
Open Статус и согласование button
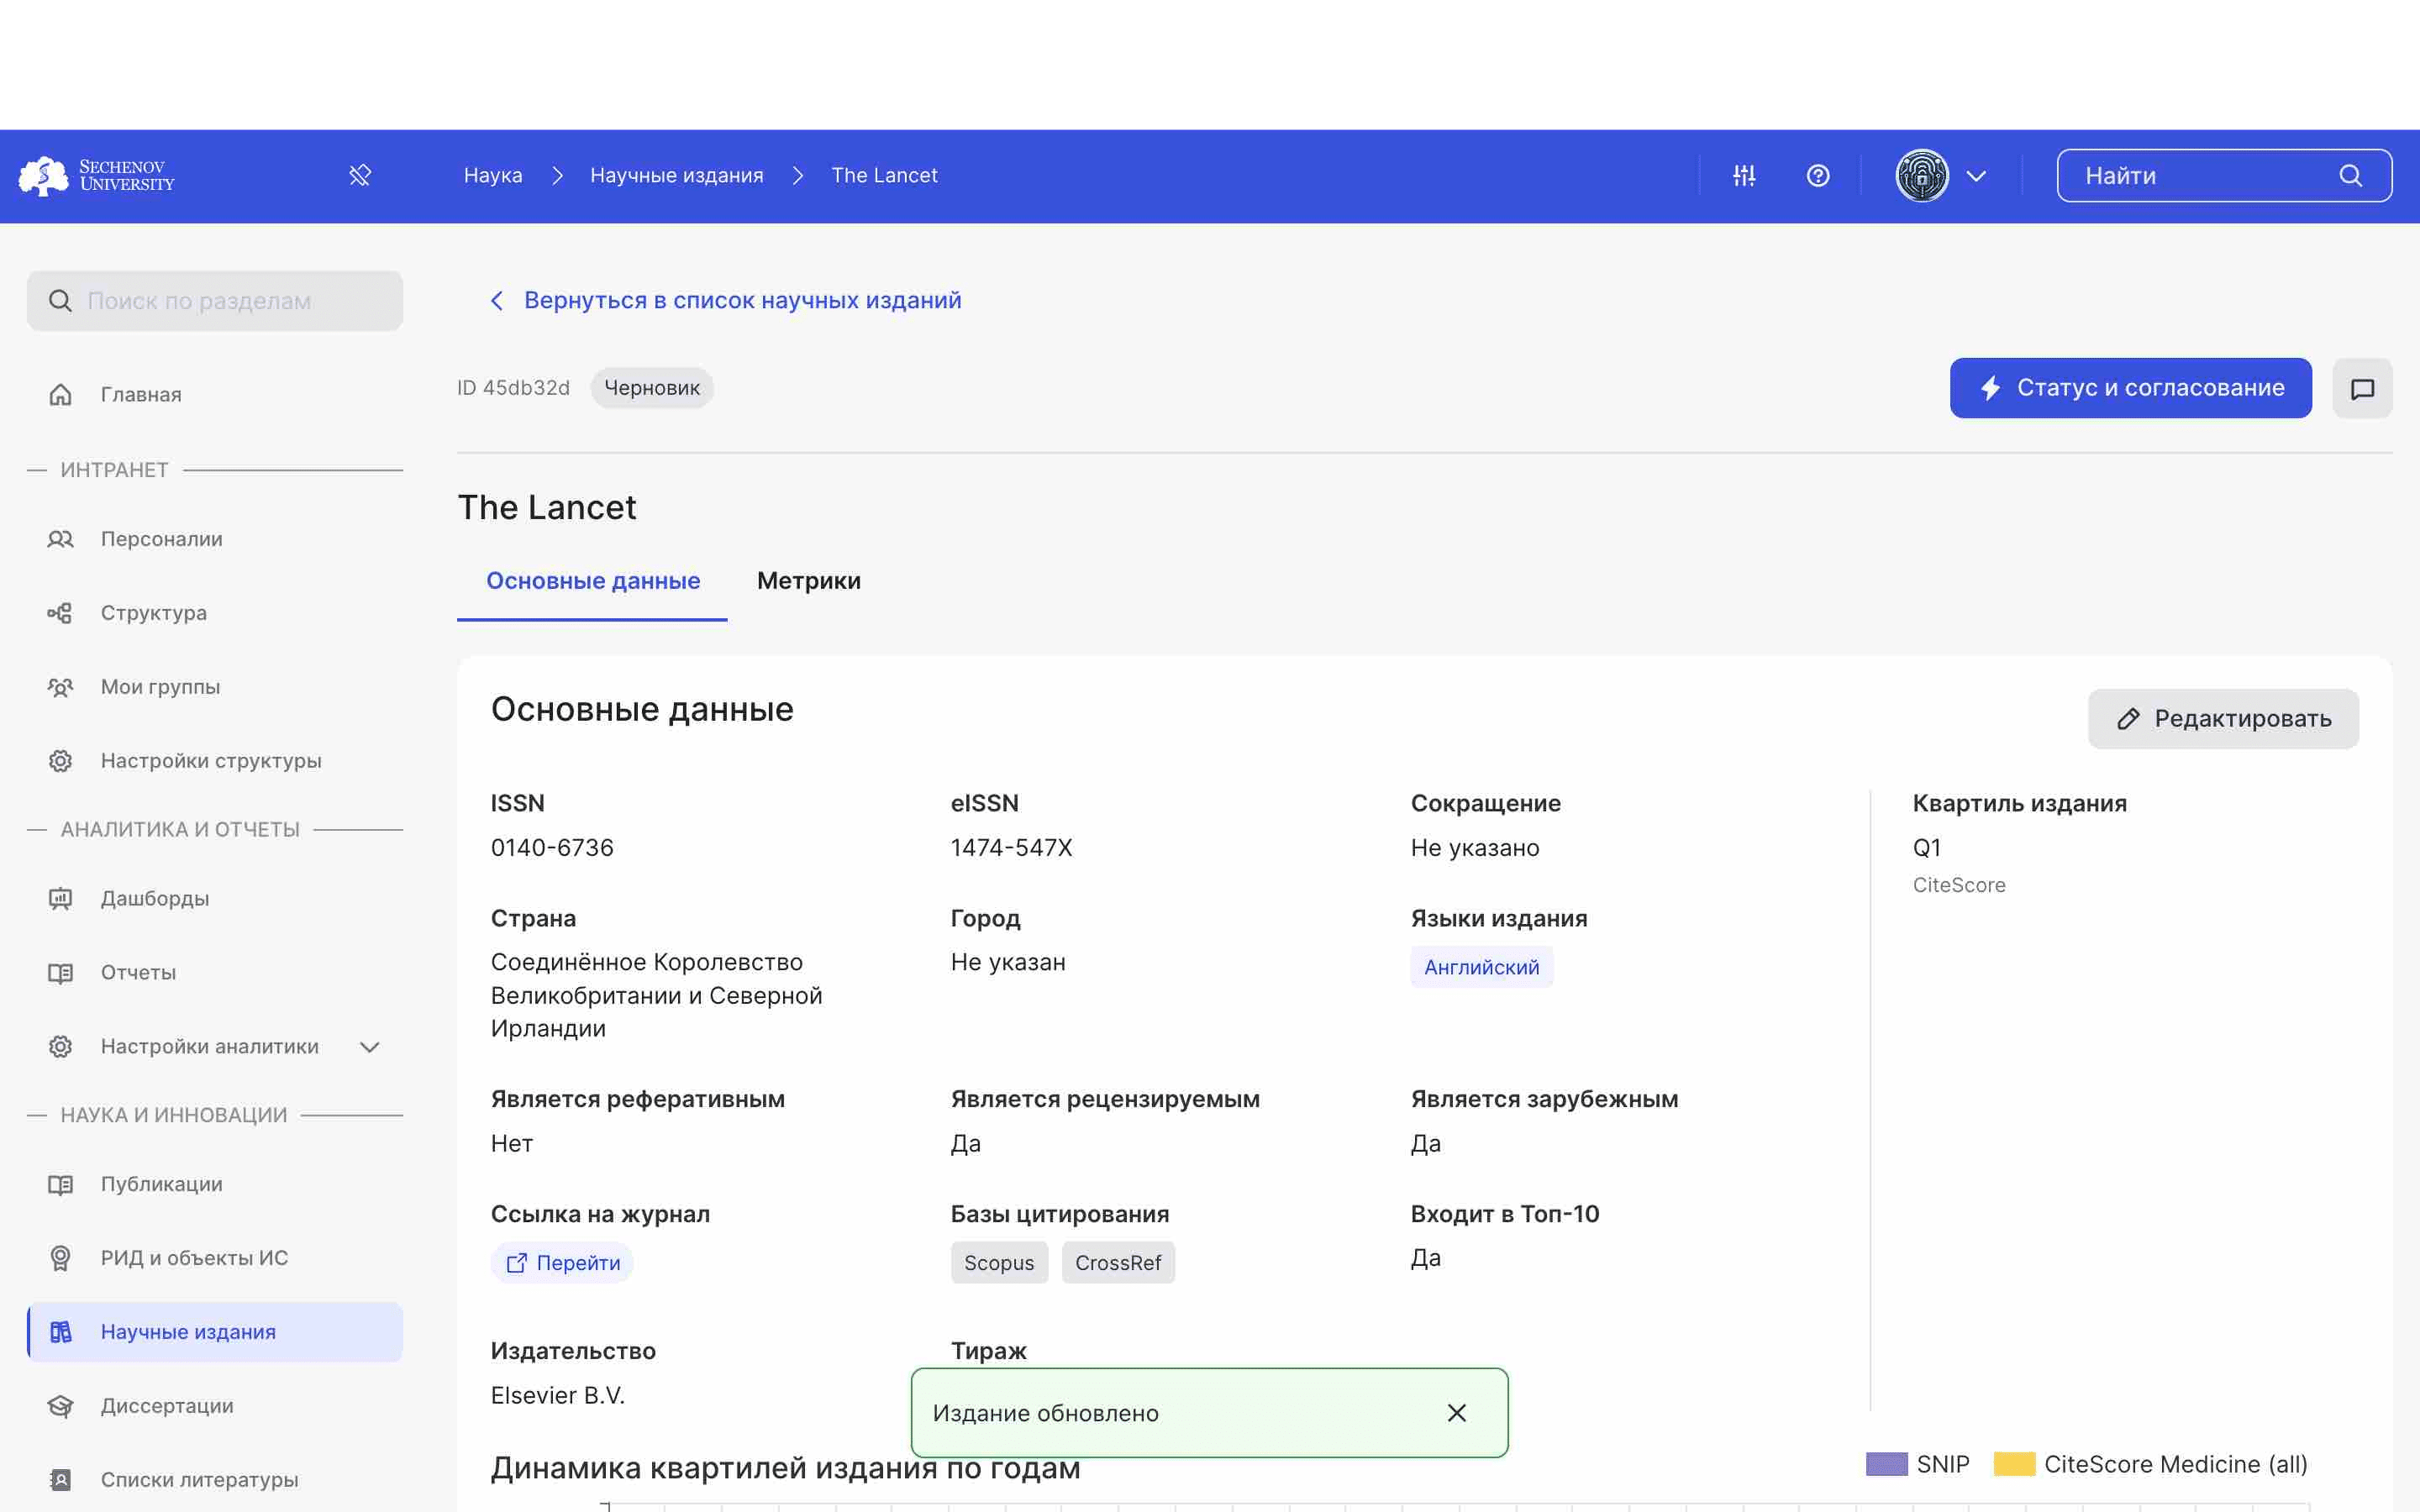click(2130, 388)
